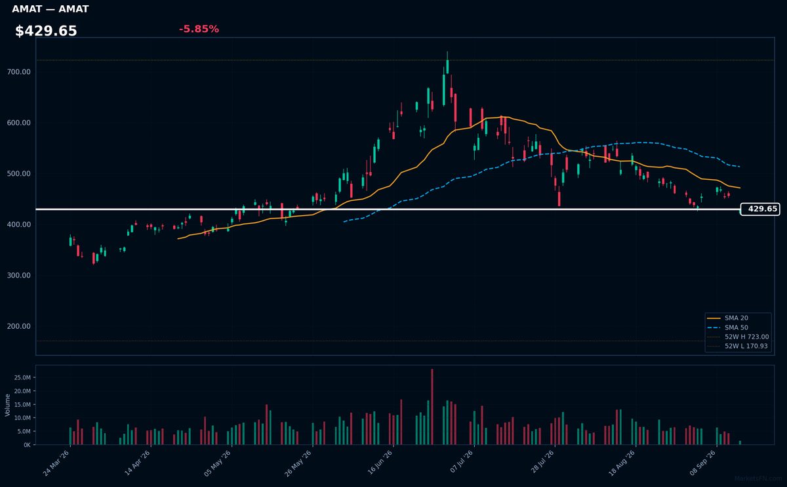Viewport: 787px width, 487px height.
Task: Select the $429.65 current price text
Action: [x=46, y=31]
